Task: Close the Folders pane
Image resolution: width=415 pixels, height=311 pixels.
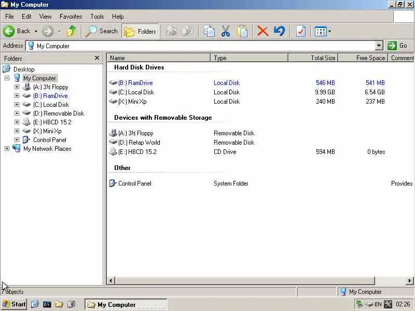Action: pos(97,58)
